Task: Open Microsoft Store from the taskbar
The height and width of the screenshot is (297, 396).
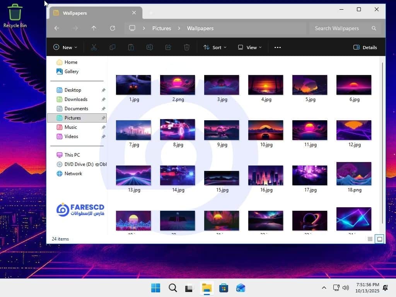Action: pyautogui.click(x=224, y=288)
